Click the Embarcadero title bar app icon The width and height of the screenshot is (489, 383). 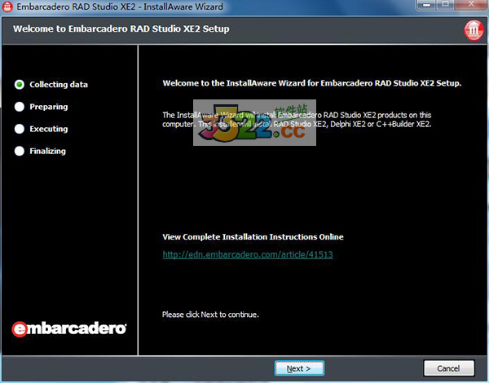pyautogui.click(x=7, y=7)
